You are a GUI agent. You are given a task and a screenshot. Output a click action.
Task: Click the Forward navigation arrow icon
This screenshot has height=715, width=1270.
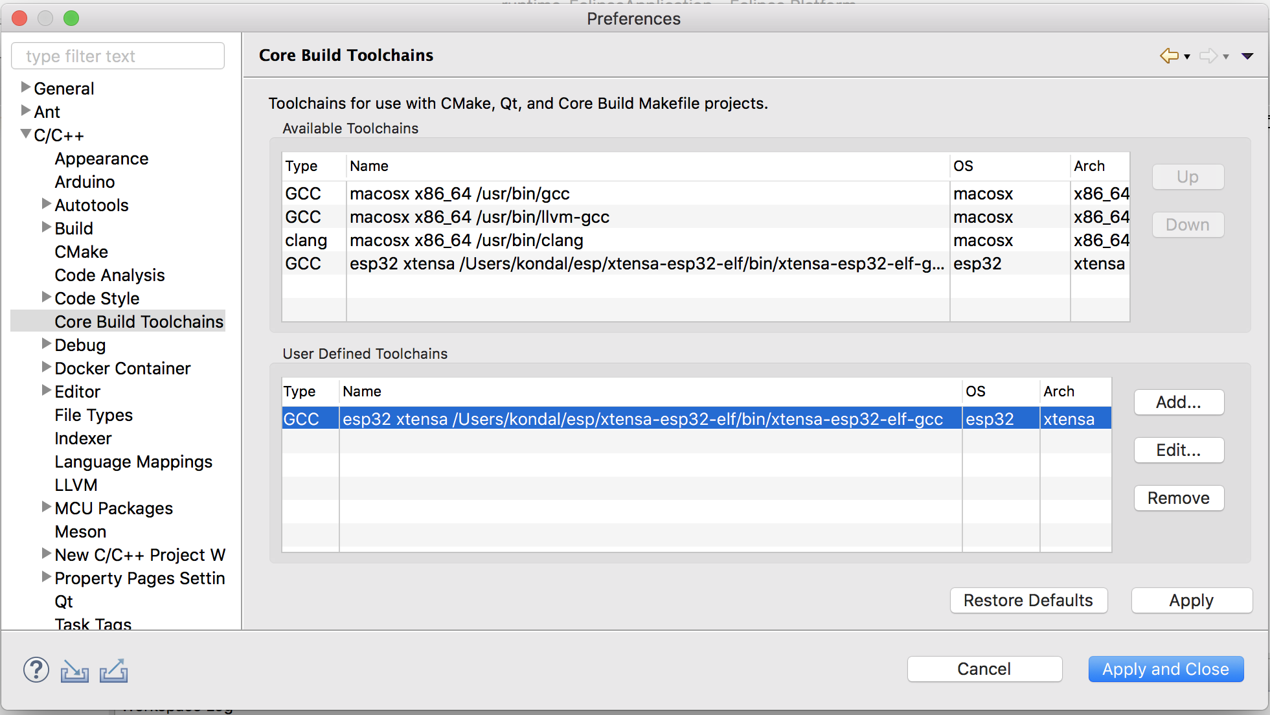pyautogui.click(x=1208, y=56)
